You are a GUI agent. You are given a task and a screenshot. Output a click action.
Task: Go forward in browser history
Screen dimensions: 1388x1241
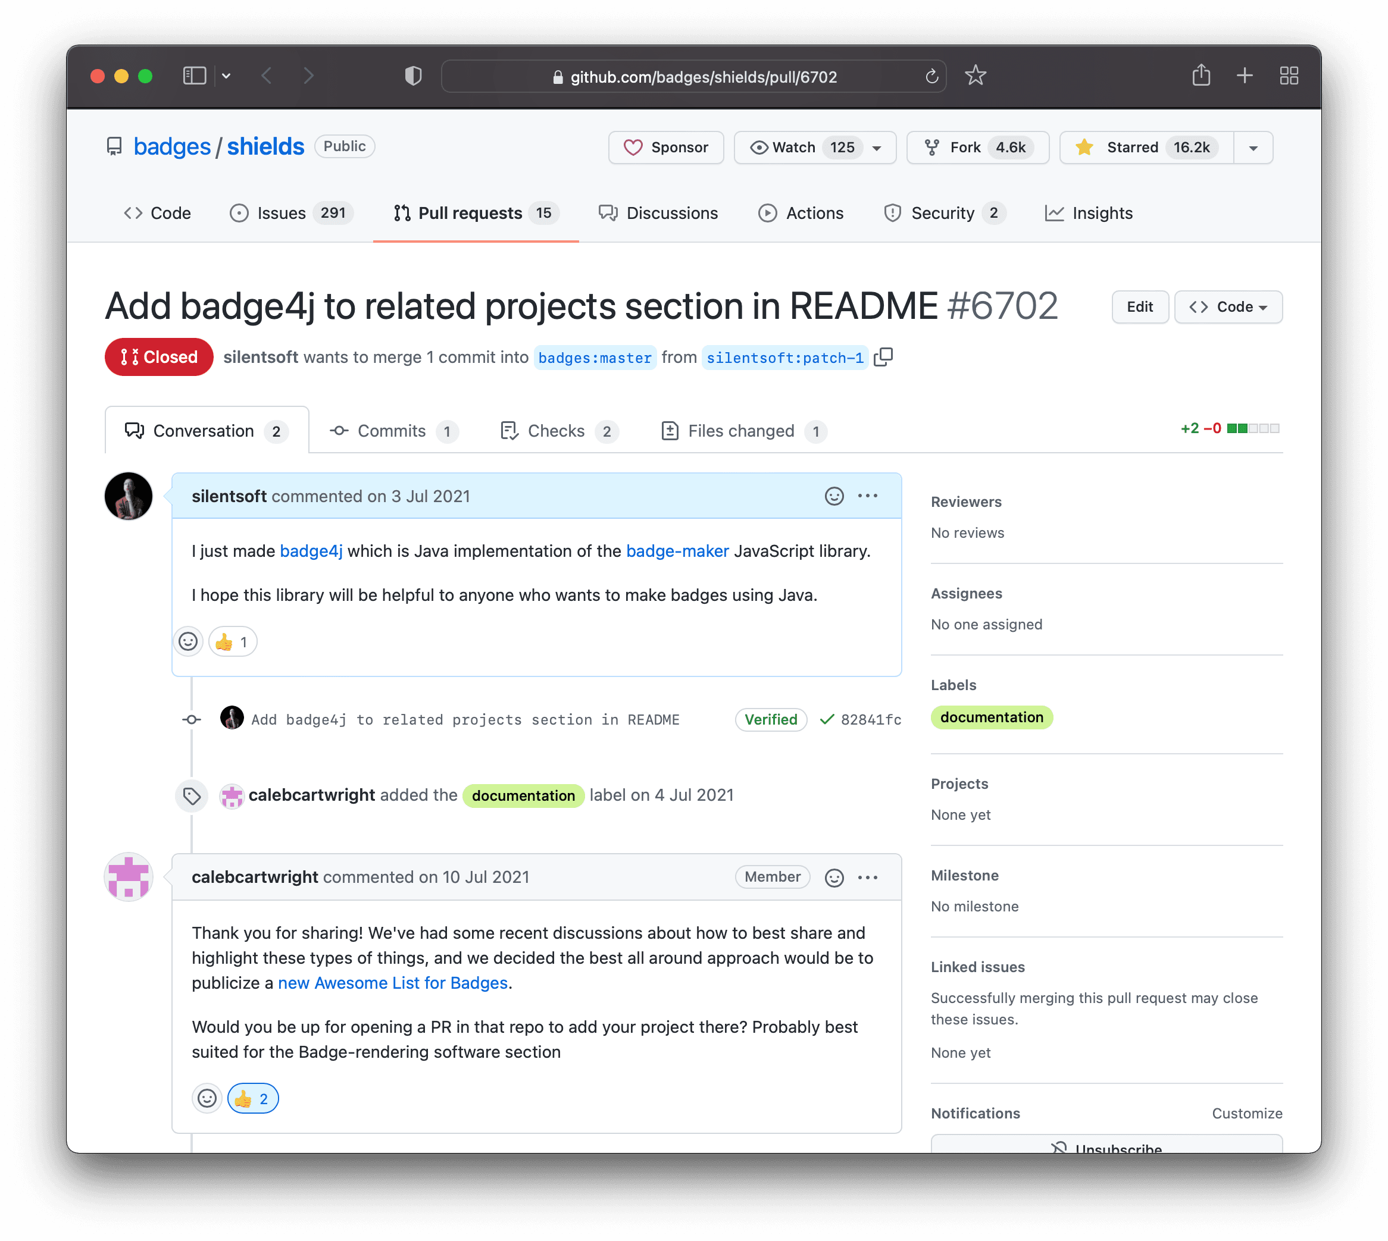click(x=308, y=76)
